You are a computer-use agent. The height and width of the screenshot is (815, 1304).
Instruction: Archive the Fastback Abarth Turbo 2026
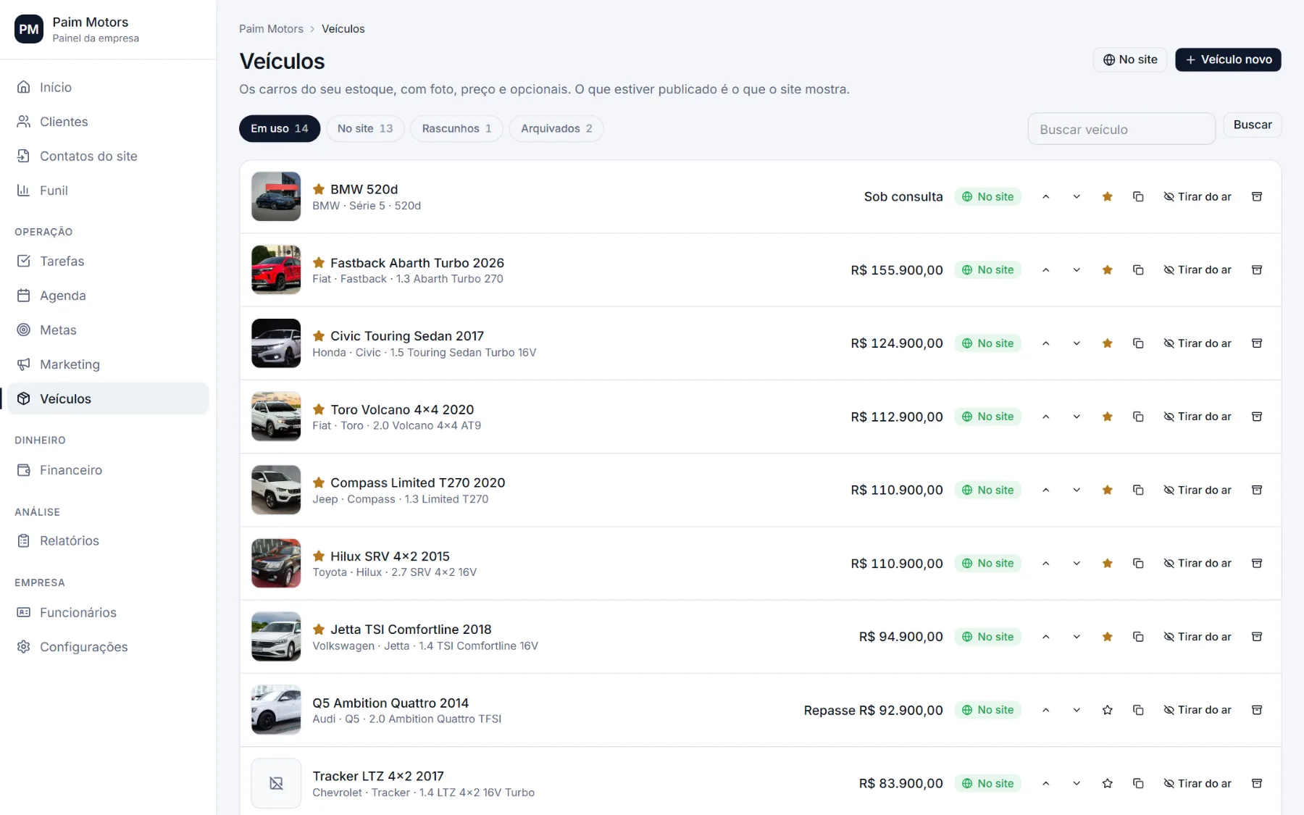pos(1257,270)
